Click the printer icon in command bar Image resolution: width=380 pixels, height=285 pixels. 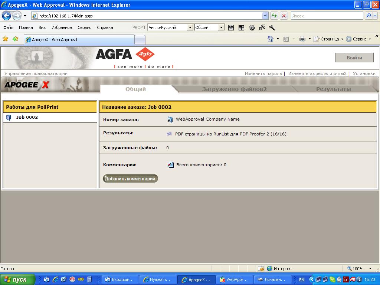[x=302, y=39]
